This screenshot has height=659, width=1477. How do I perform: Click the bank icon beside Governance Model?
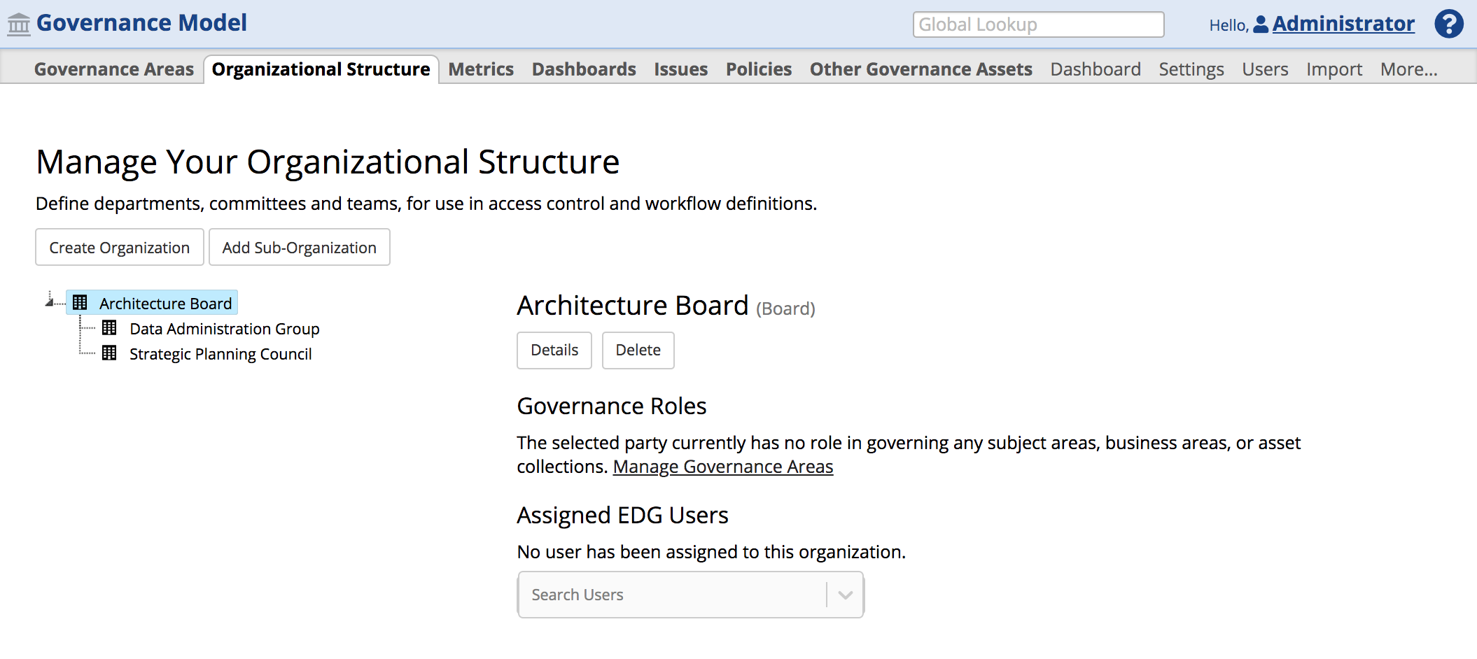(x=18, y=22)
